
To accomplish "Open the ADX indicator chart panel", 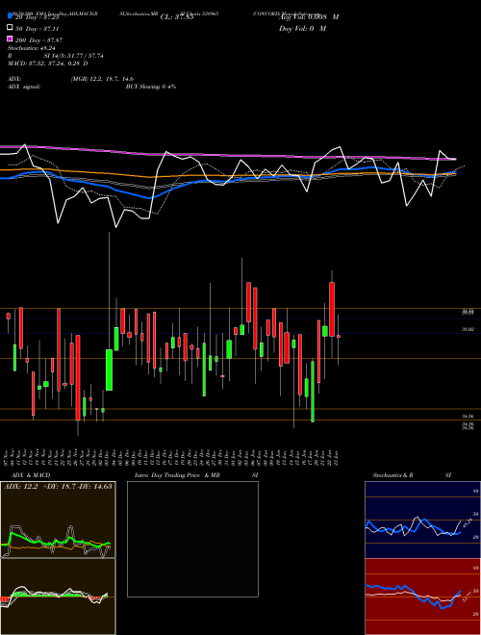I will 58,520.
